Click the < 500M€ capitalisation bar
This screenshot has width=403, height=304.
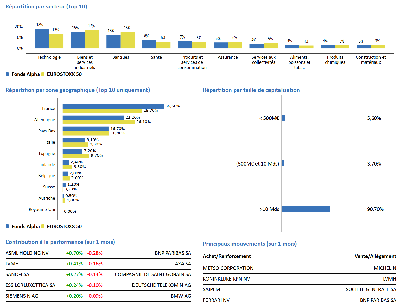click(x=283, y=118)
